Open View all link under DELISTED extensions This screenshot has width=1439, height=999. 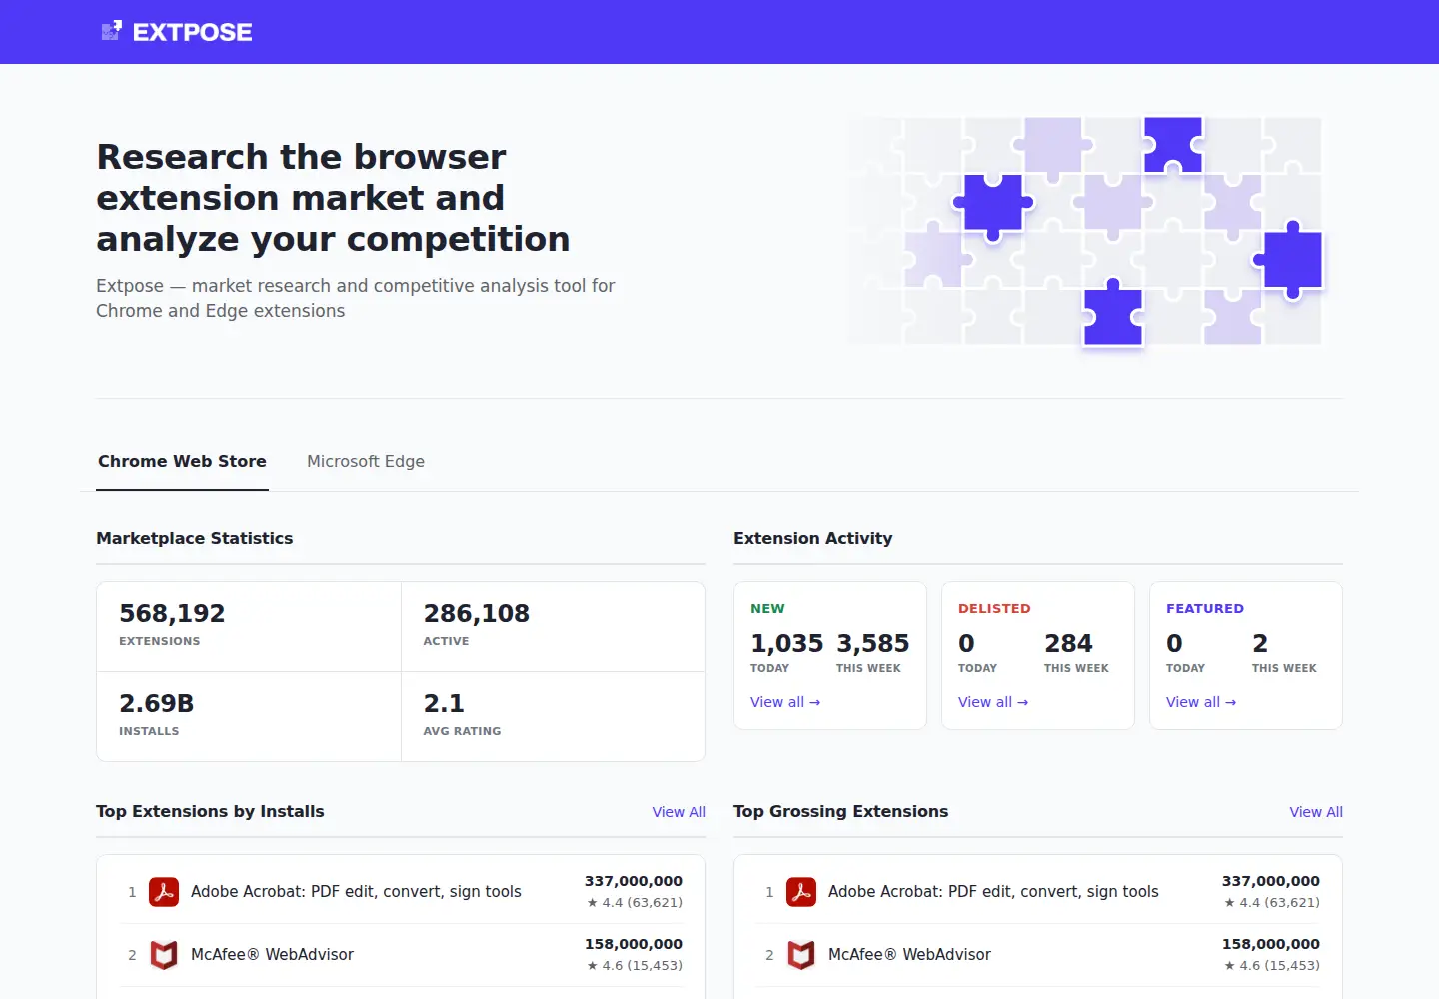[993, 702]
